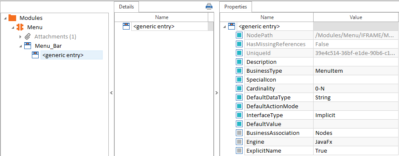
Task: Click the printer icon in Details panel
Action: 209,7
